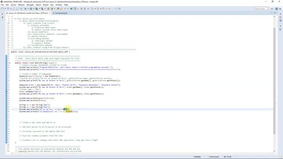Click the cursor position status entry
This screenshot has width=283, height=159.
pos(227,157)
